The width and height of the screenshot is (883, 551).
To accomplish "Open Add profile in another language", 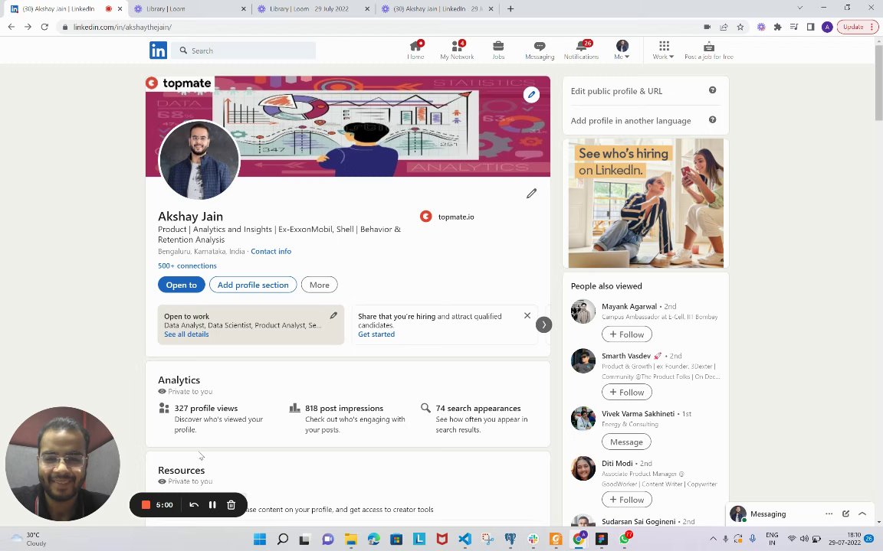I will click(x=631, y=120).
